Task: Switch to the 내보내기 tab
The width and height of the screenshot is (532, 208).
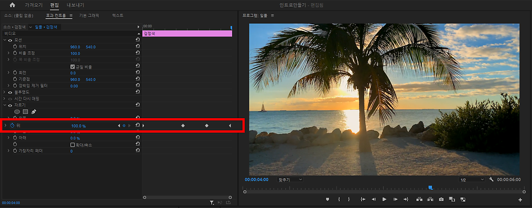Action: [75, 5]
